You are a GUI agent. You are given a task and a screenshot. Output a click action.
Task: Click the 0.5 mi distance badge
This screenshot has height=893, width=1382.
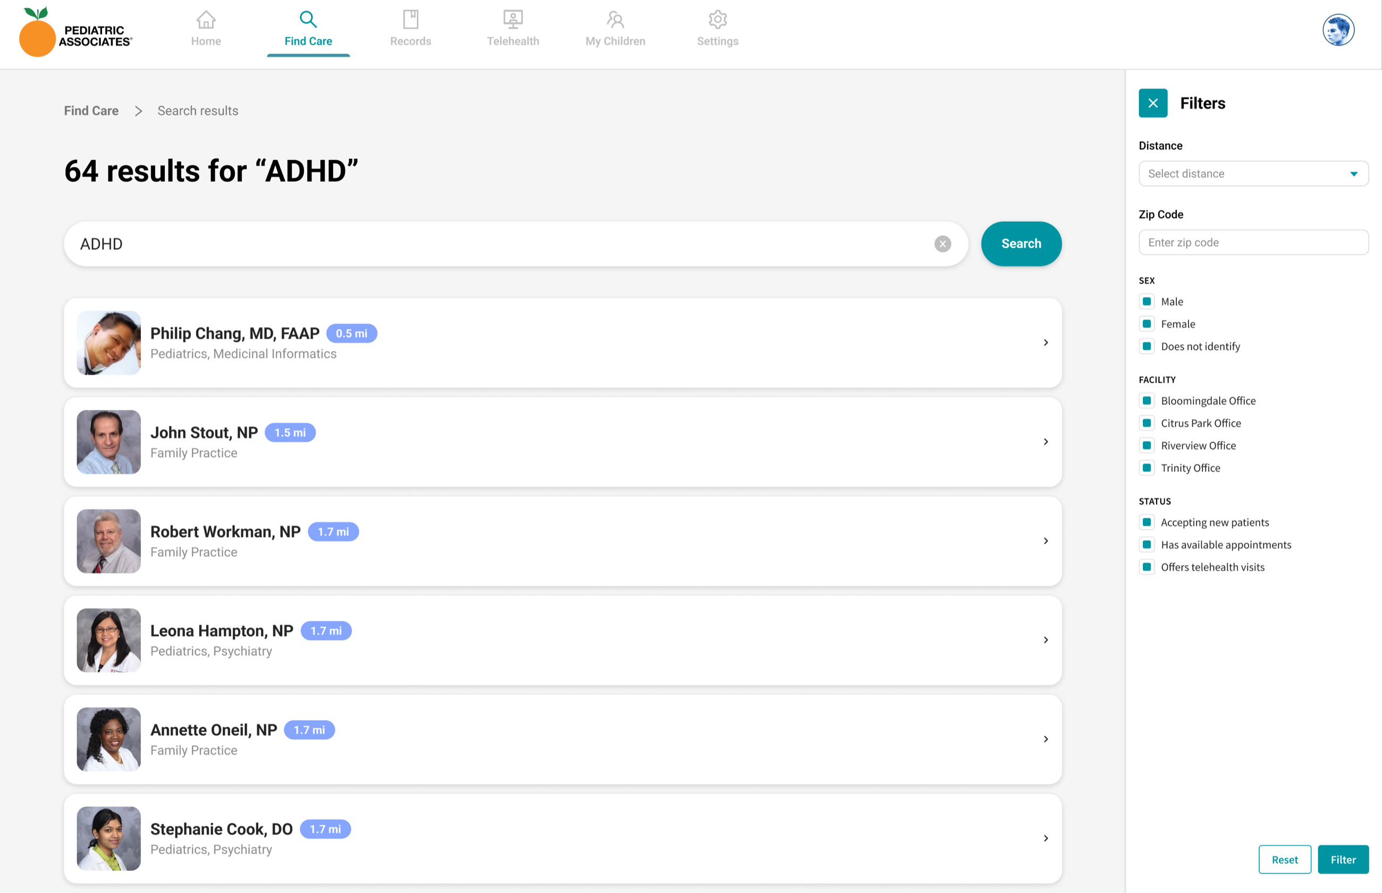coord(351,333)
